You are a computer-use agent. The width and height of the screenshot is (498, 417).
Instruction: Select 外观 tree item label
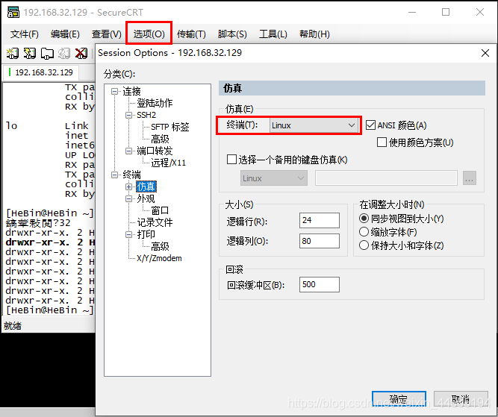[x=146, y=198]
